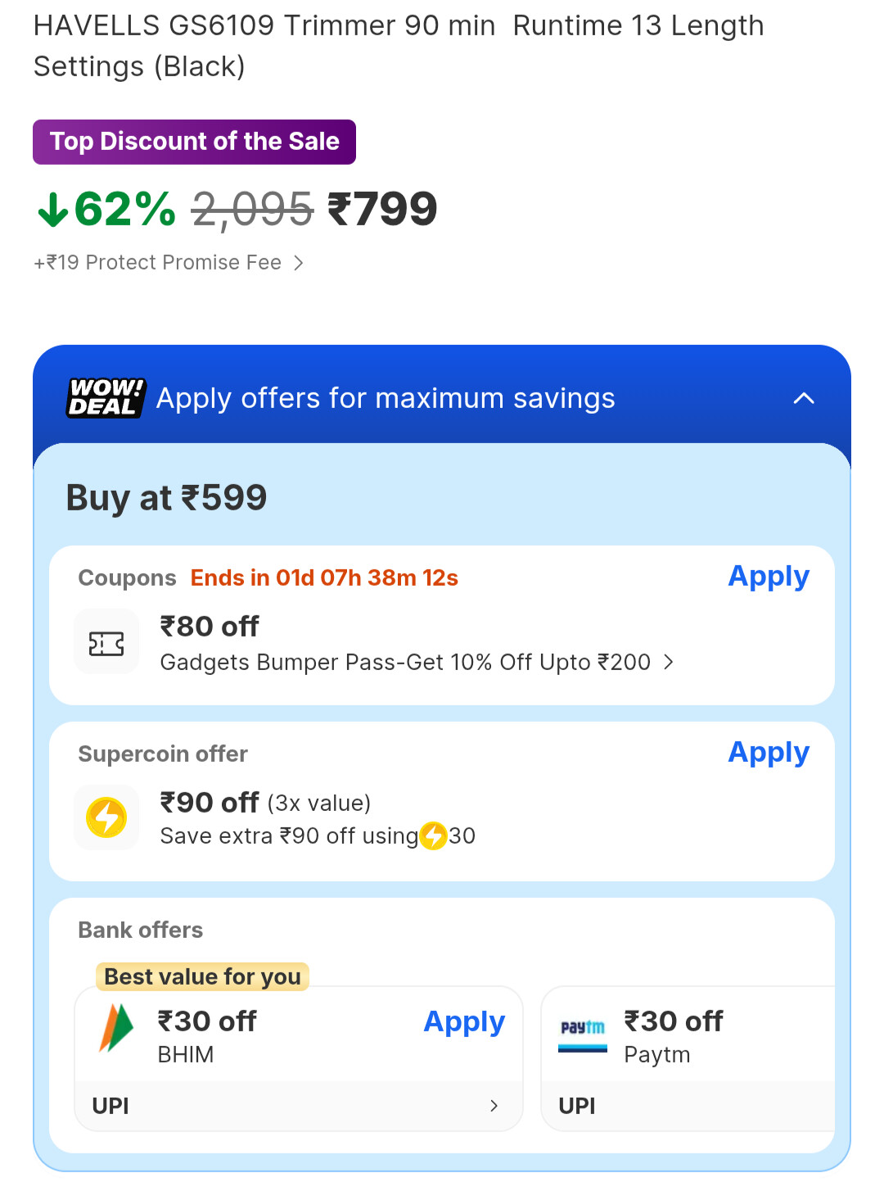
Task: Apply the BHIM ₹30 off offer
Action: click(x=464, y=1021)
